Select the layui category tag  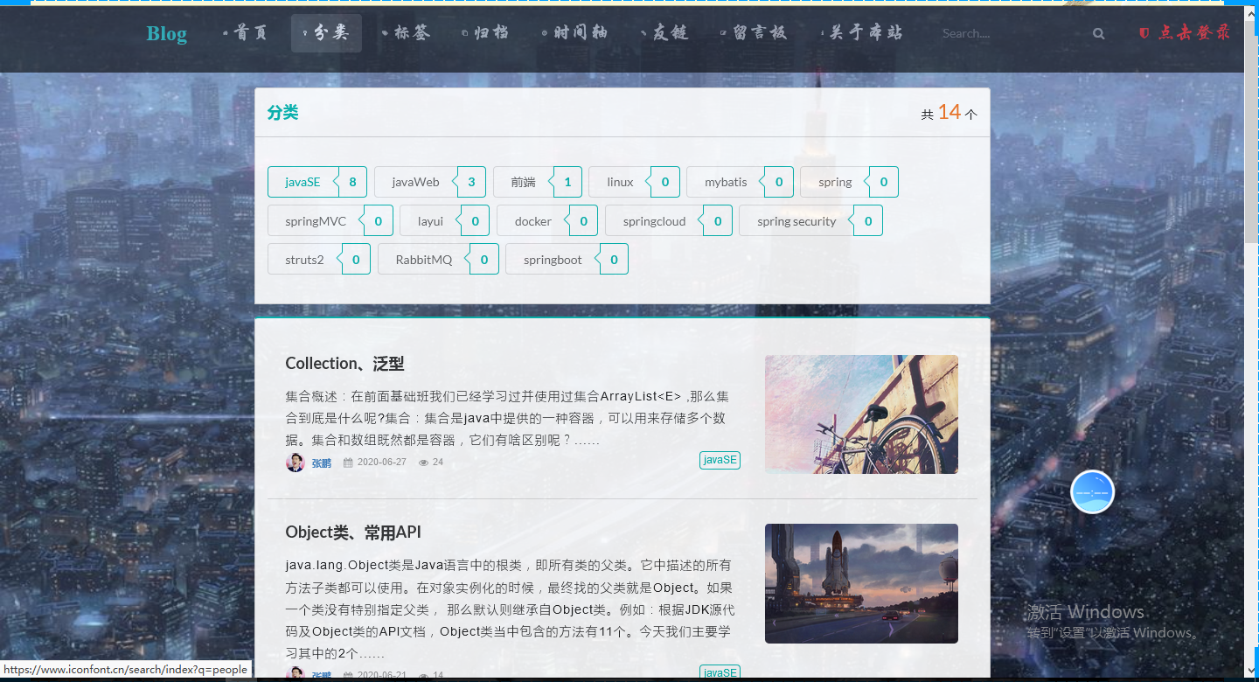(x=445, y=220)
